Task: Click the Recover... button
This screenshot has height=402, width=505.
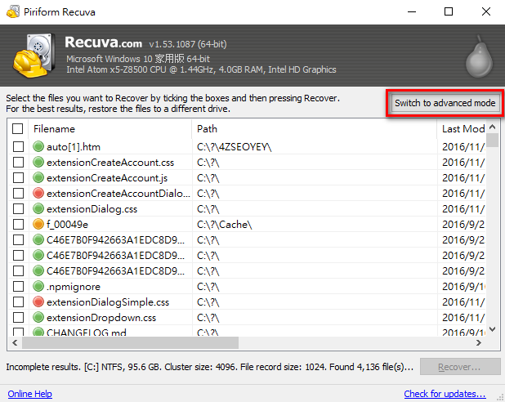Action: click(460, 367)
